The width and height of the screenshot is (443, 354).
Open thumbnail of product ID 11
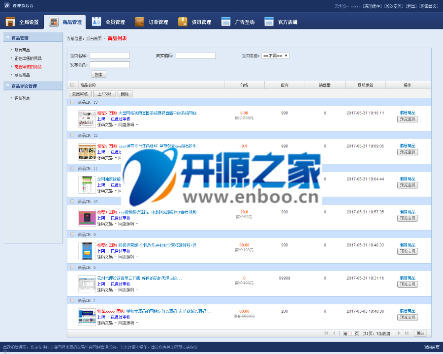87,185
